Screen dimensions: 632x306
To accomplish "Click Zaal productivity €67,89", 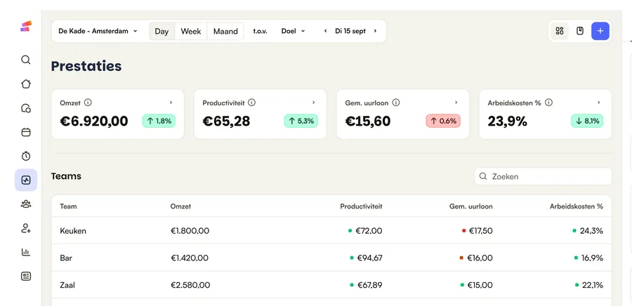I will (369, 286).
